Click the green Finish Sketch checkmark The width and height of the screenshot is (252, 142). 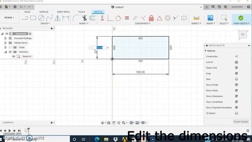point(241,18)
